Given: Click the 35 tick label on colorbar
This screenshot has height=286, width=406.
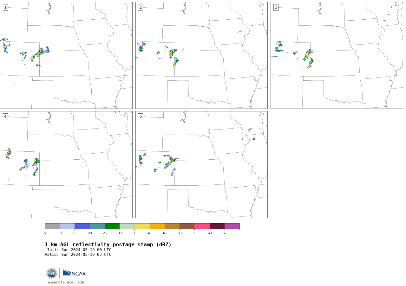Looking at the screenshot, I should pyautogui.click(x=134, y=233).
